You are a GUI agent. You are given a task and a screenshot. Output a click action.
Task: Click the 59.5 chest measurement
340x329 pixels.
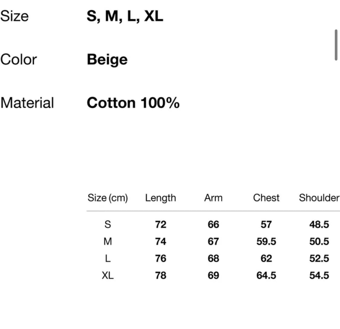(x=266, y=241)
